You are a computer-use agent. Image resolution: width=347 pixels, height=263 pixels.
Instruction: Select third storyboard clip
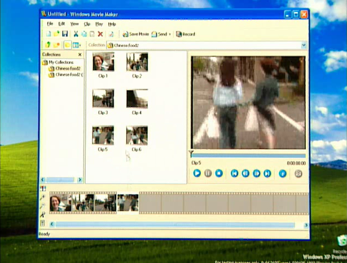pos(105,203)
